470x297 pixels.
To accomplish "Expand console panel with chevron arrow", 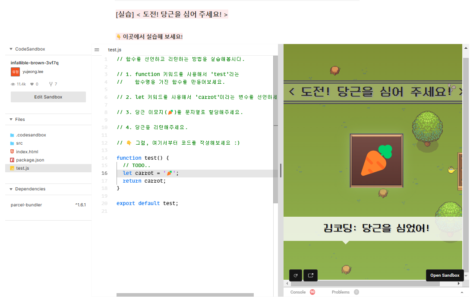I will [x=462, y=292].
